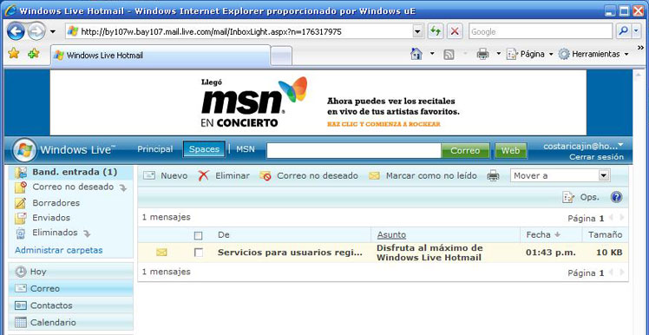The width and height of the screenshot is (649, 335).
Task: Select the Correo navigation item
Action: [x=70, y=288]
